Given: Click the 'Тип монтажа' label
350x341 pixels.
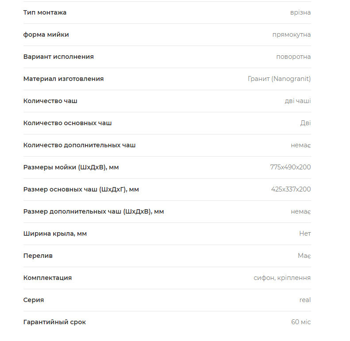Looking at the screenshot, I should [x=45, y=12].
